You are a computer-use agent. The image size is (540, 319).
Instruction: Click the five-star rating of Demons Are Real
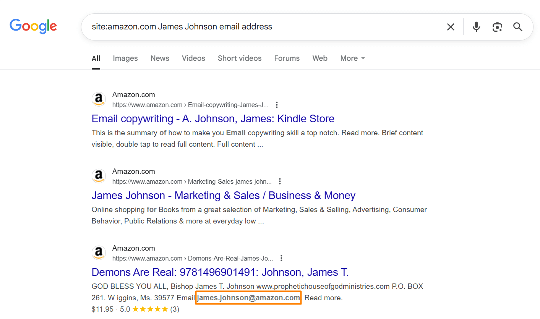point(150,309)
